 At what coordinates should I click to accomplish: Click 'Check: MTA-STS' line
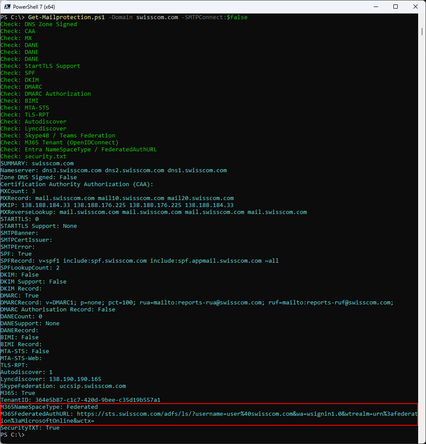(x=25, y=107)
